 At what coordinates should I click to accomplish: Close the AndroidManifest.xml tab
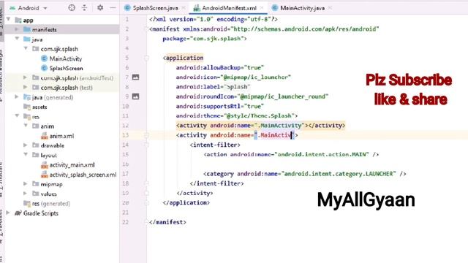tap(262, 8)
